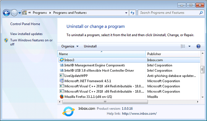Viewport: 207px width, 121px height.
Task: Click Uninstall in the toolbar
Action: coord(90,46)
